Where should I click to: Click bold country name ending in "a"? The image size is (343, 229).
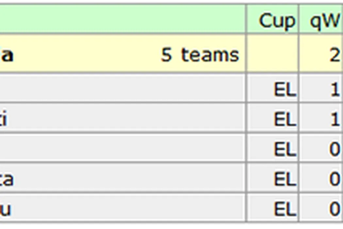pyautogui.click(x=7, y=55)
